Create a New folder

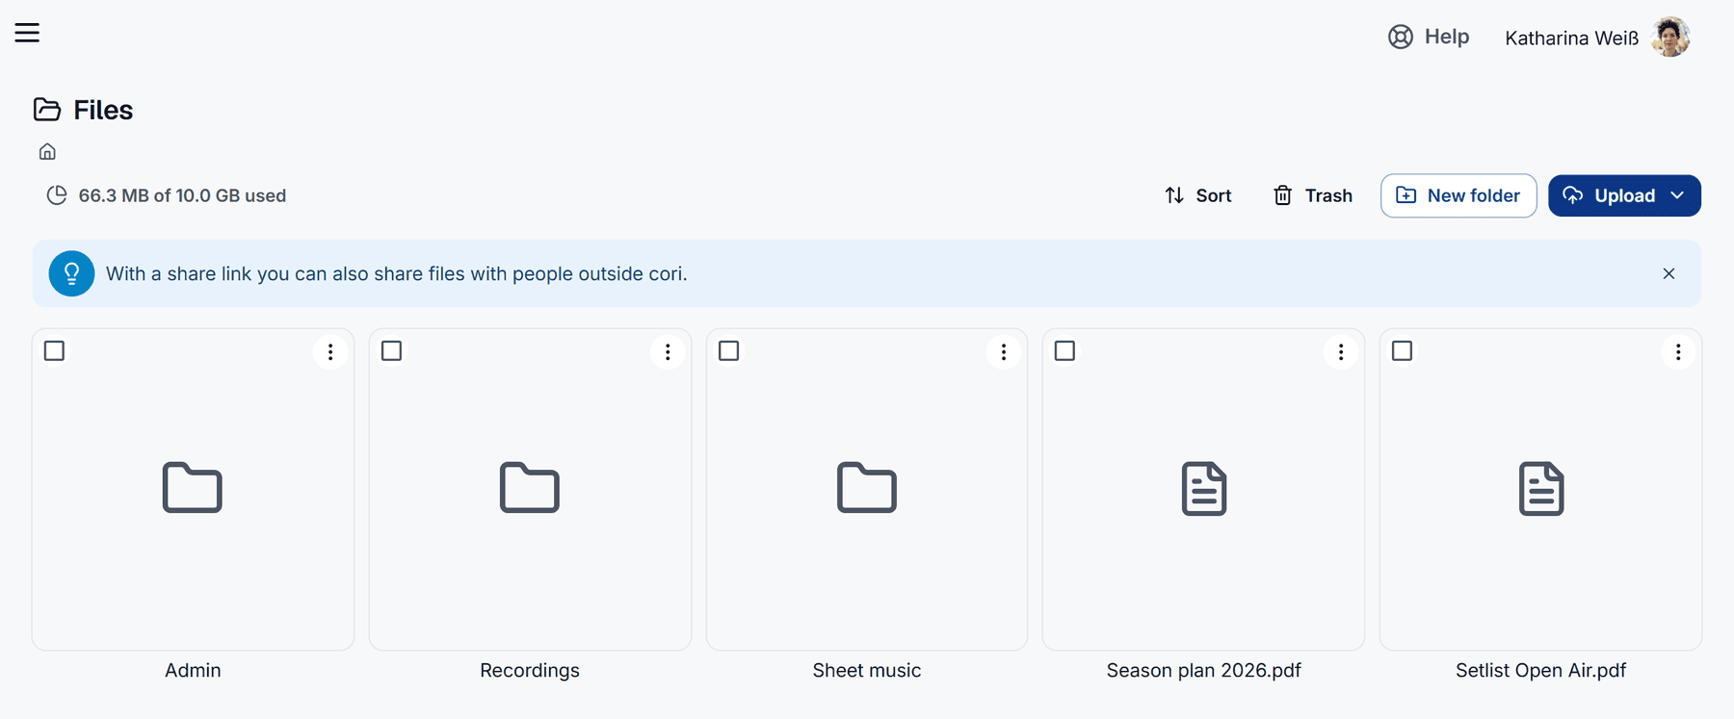coord(1458,195)
